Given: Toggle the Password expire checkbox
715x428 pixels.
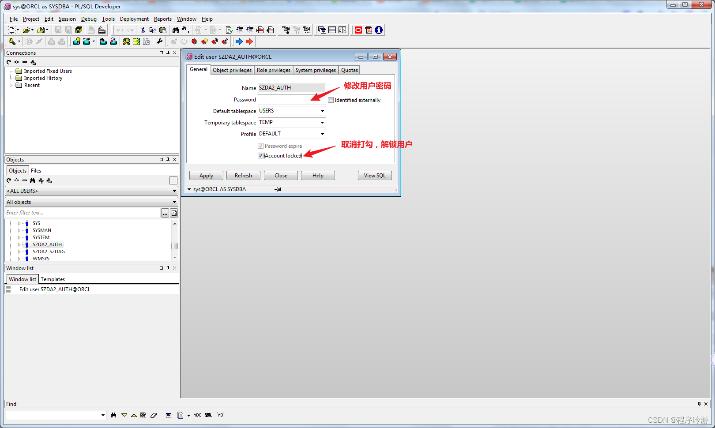Looking at the screenshot, I should [260, 146].
